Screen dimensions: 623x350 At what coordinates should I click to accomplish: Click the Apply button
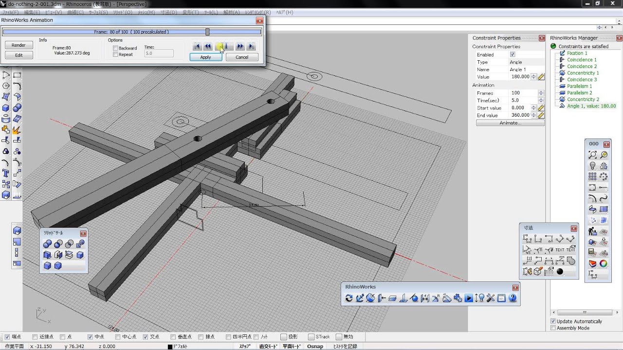click(205, 57)
